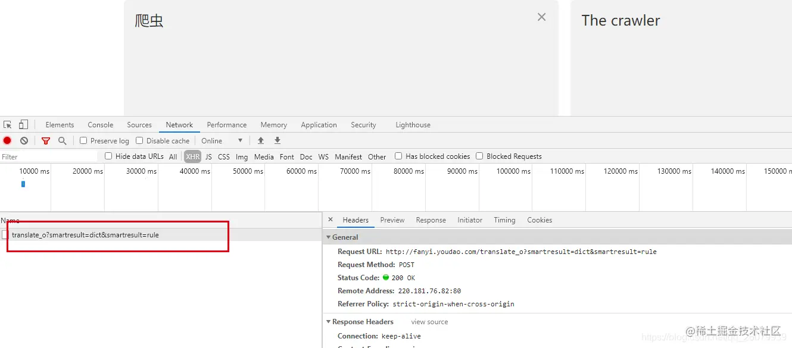This screenshot has width=792, height=348.
Task: Switch to the Elements tab
Action: click(60, 125)
